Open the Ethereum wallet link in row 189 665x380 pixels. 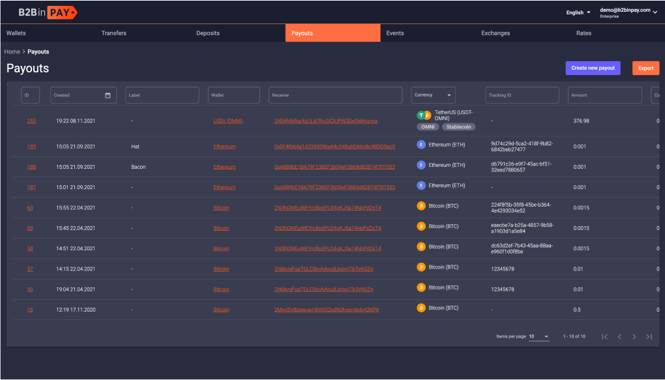tap(224, 146)
